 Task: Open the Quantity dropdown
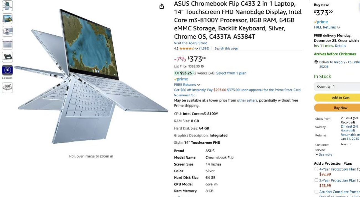pyautogui.click(x=337, y=86)
